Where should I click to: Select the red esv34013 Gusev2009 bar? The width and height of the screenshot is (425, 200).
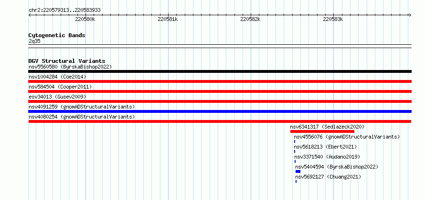tap(220, 101)
